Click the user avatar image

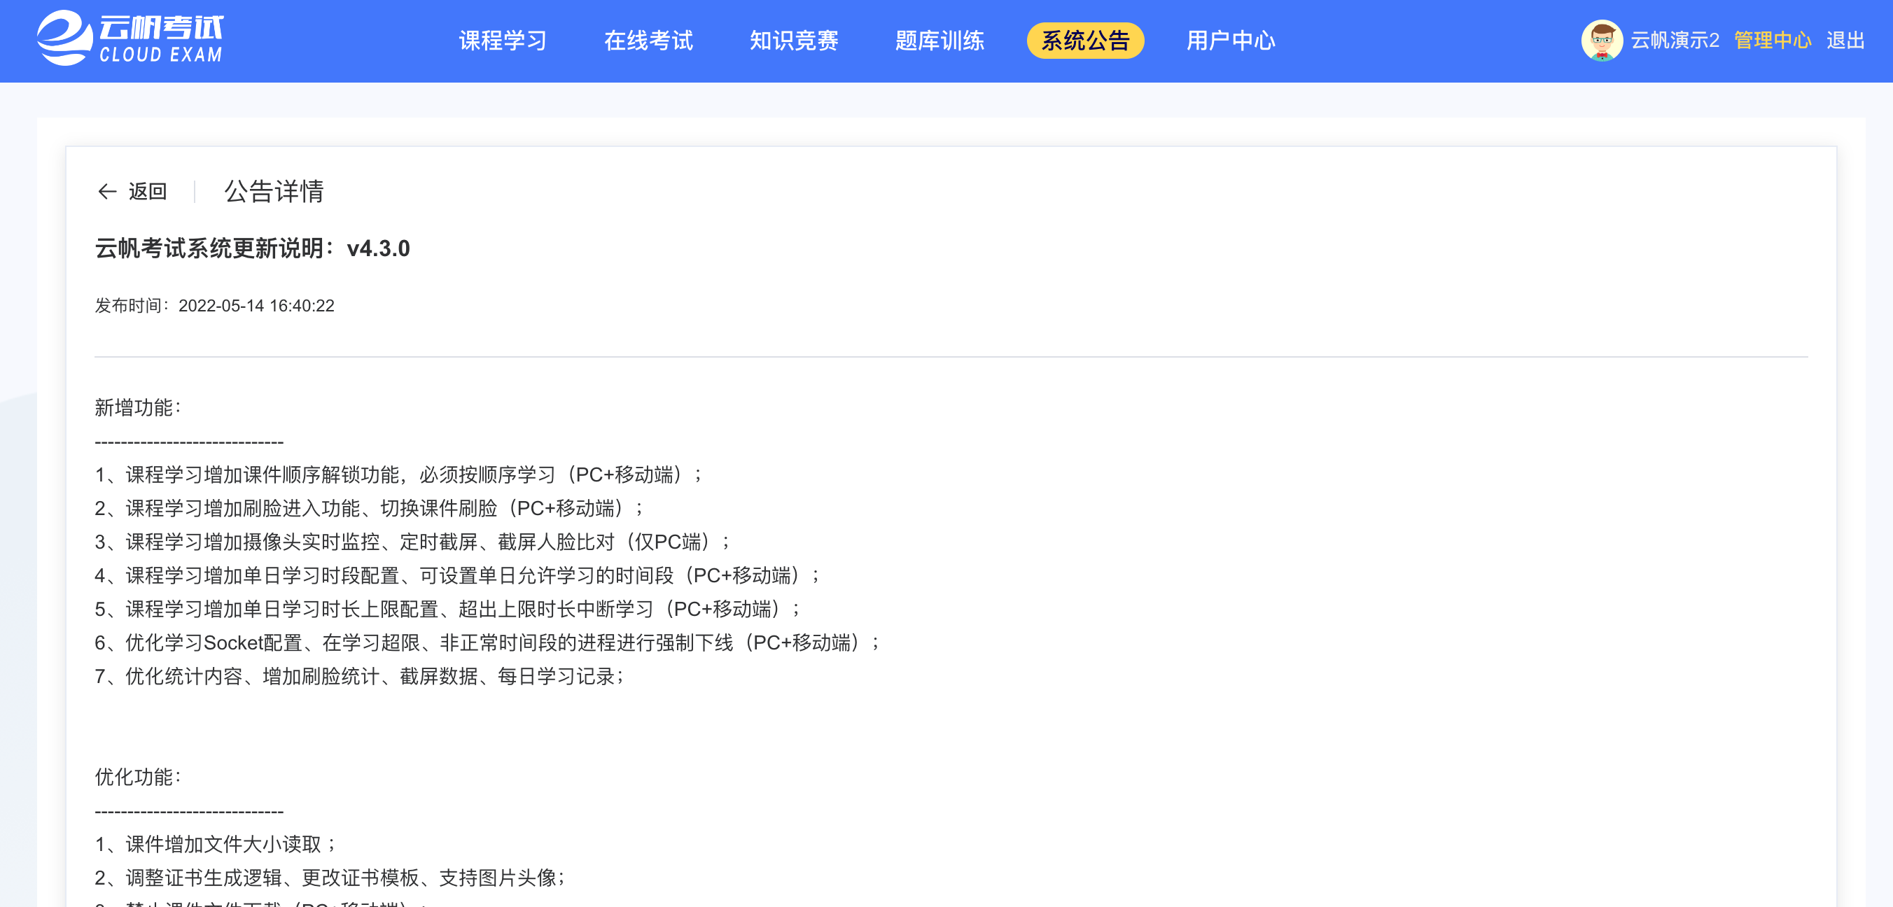[x=1601, y=41]
